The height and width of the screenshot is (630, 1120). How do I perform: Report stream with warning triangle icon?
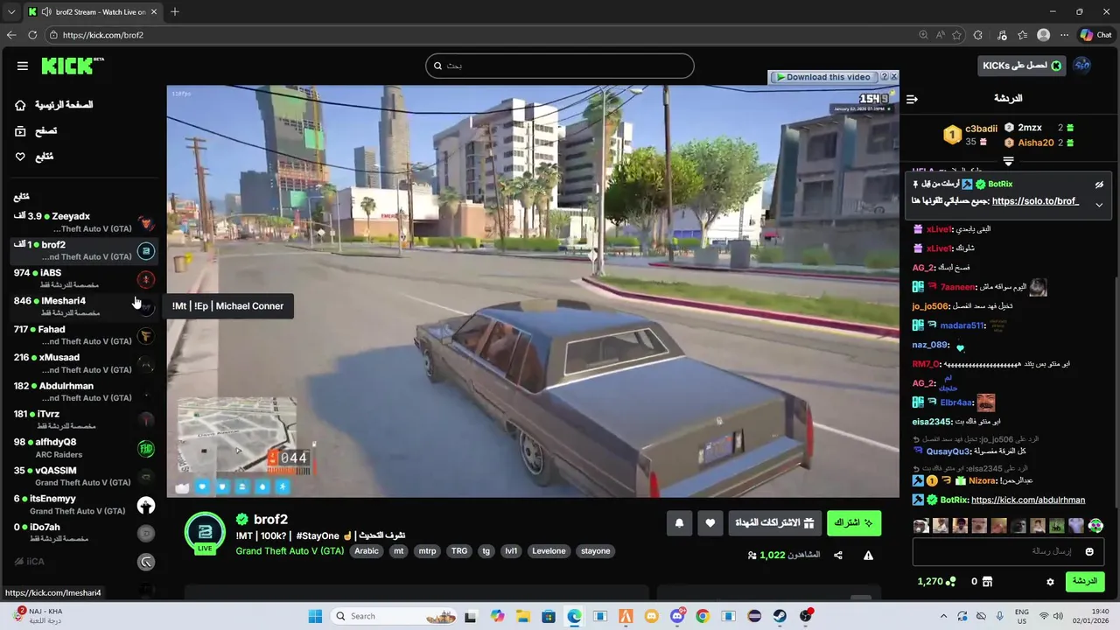pos(868,556)
